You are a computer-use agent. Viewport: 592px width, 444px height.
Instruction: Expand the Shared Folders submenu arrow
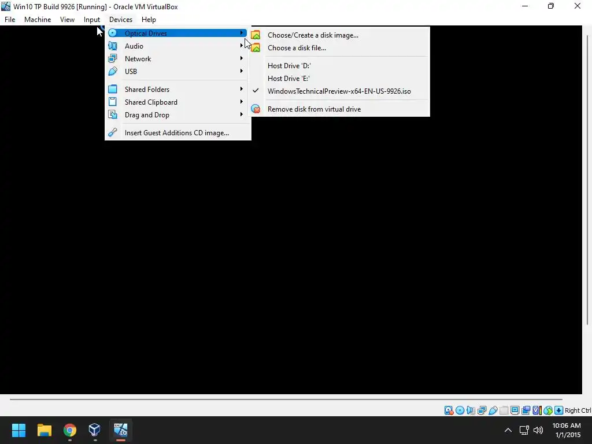242,89
